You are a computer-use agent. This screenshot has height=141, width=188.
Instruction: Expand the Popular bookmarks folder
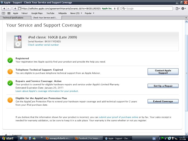pyautogui.click(x=89, y=13)
